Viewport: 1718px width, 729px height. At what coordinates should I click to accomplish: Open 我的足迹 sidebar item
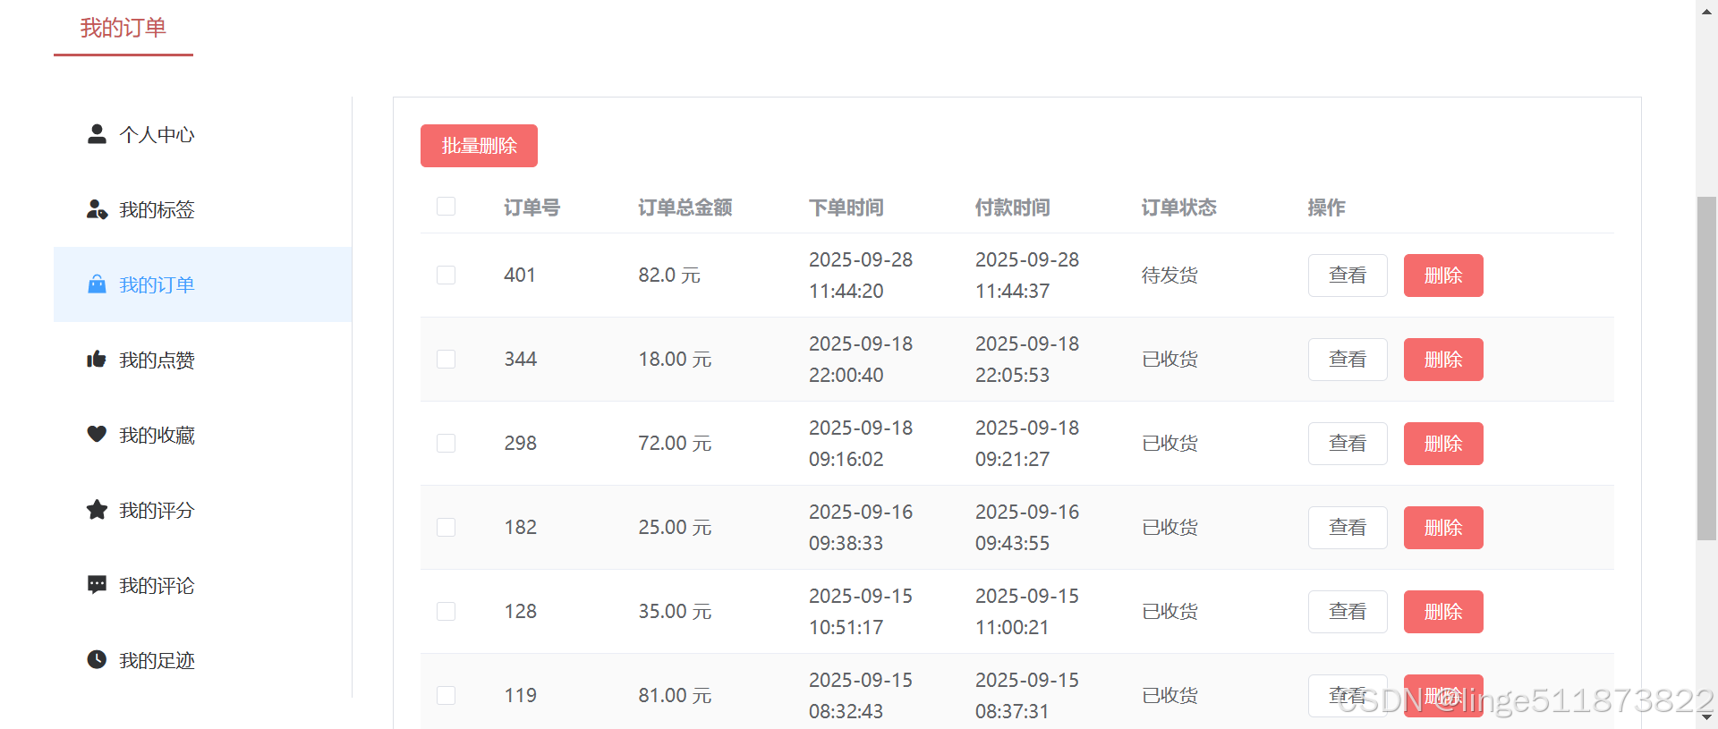202,660
